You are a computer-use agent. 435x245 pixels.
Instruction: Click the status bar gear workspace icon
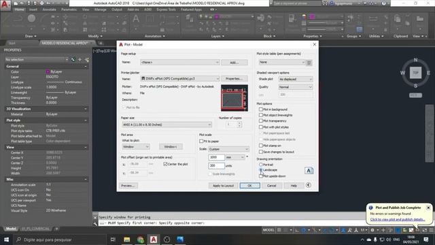[x=372, y=230]
